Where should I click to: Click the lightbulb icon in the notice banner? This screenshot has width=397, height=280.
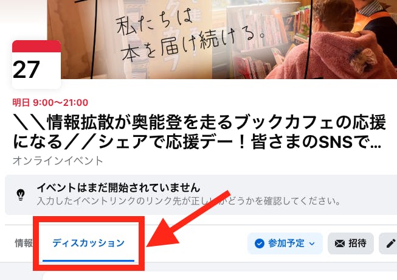(21, 195)
